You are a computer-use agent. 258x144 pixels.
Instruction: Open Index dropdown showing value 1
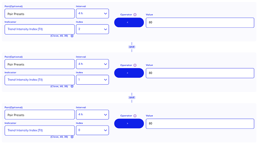92,80
